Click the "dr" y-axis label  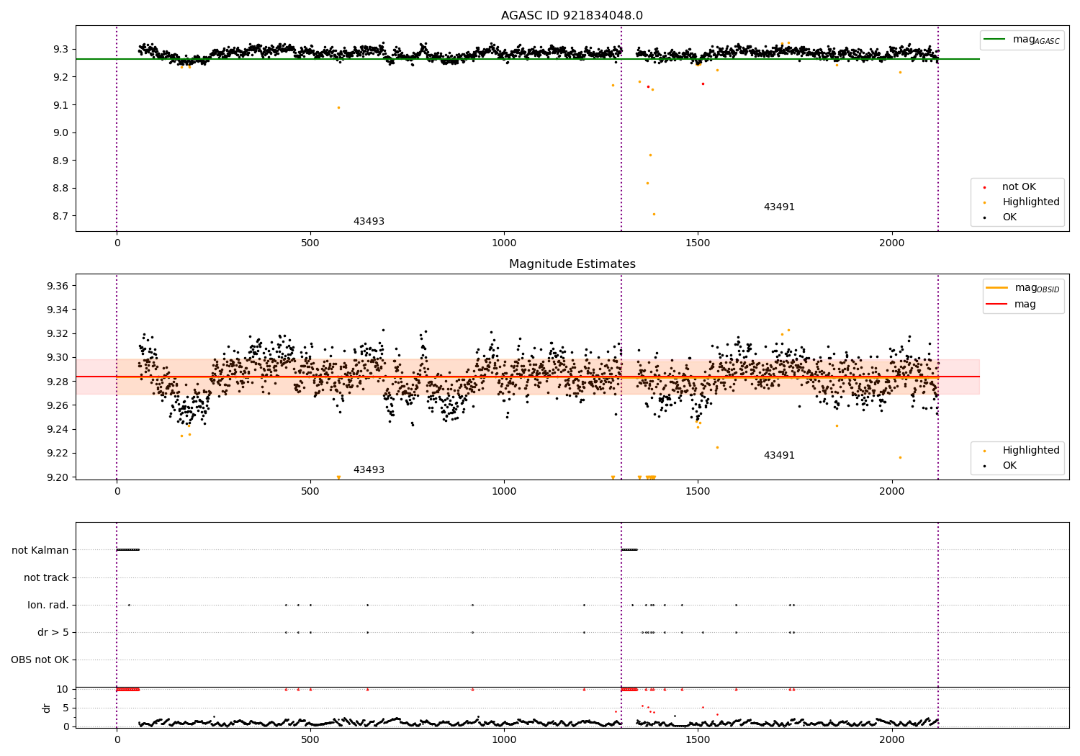tap(47, 708)
